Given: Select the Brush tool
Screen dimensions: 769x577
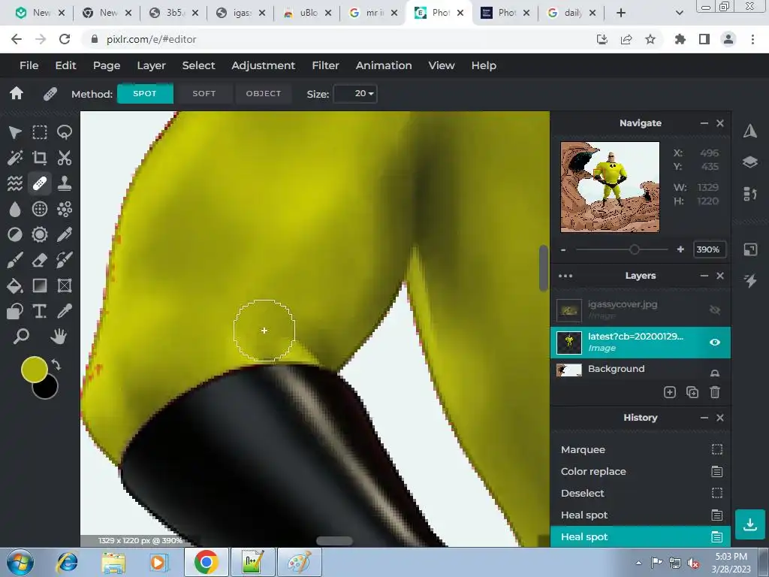Looking at the screenshot, I should [x=15, y=260].
